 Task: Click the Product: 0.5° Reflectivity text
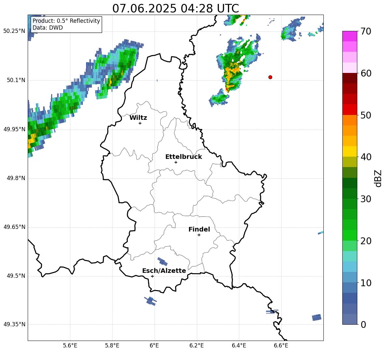pos(66,21)
